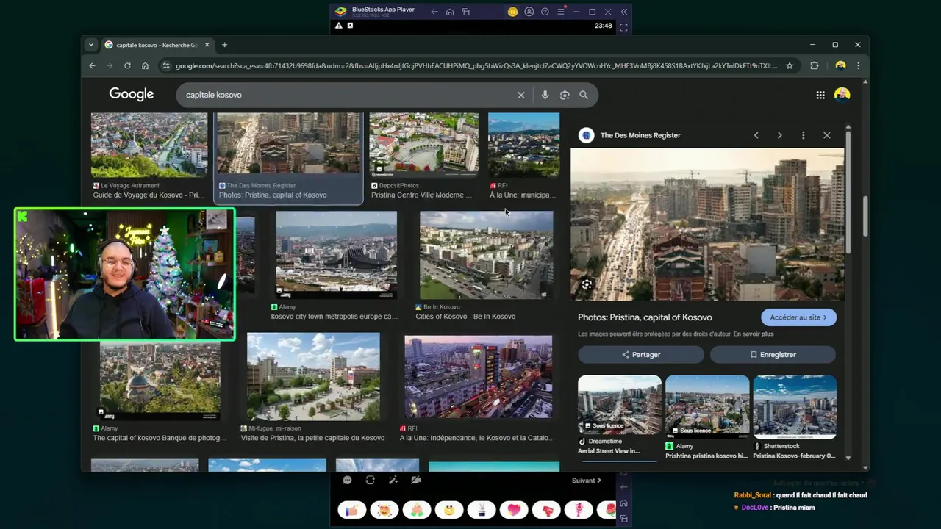Image resolution: width=941 pixels, height=529 pixels.
Task: Start voice search with microphone icon
Action: (545, 95)
